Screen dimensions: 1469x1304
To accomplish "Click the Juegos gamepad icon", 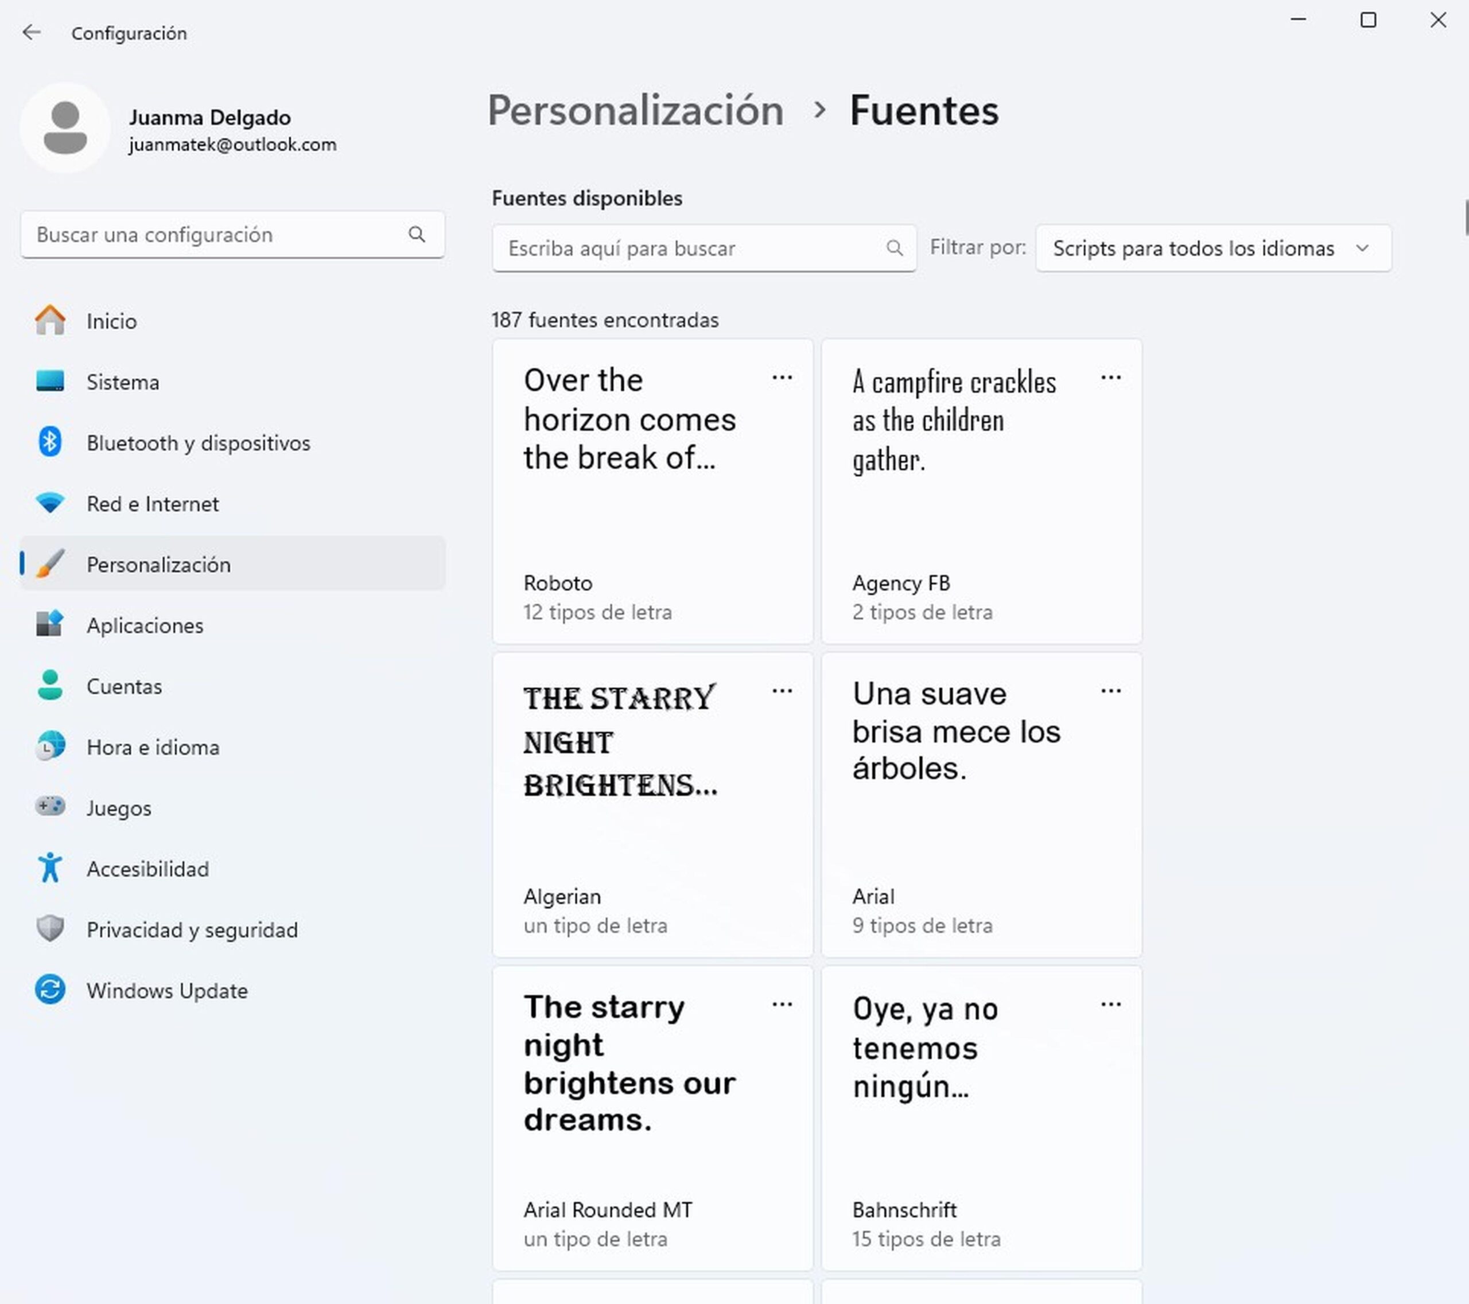I will click(50, 807).
